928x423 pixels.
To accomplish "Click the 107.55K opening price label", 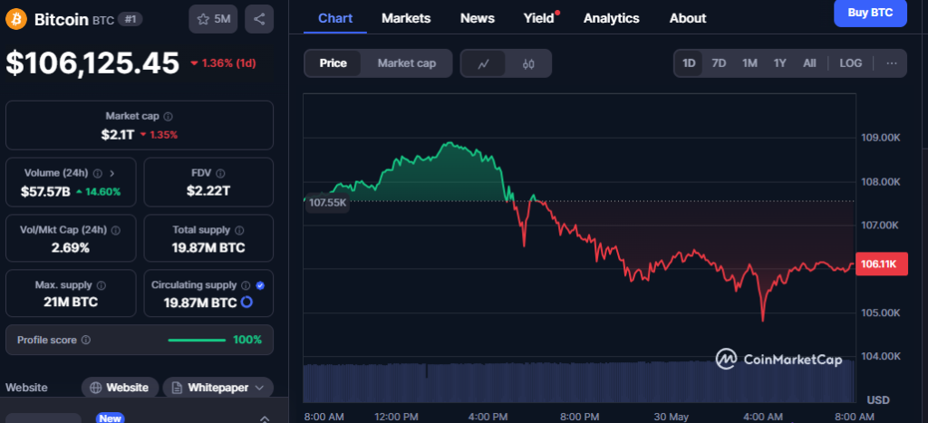I will tap(327, 202).
